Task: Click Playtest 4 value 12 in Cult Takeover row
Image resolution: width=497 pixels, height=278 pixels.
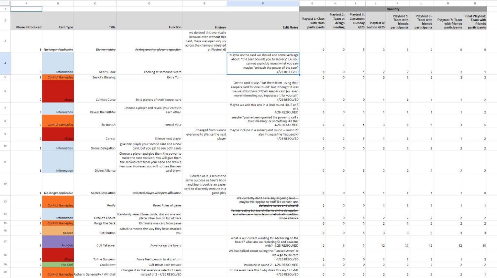Action: point(375,242)
